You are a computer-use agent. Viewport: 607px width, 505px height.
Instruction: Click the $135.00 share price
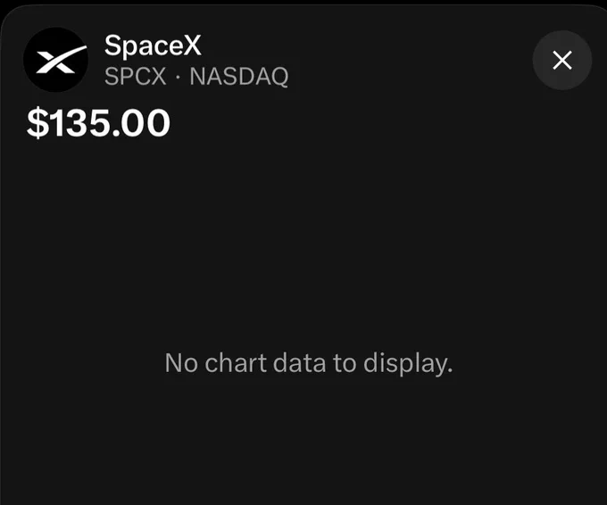[98, 123]
